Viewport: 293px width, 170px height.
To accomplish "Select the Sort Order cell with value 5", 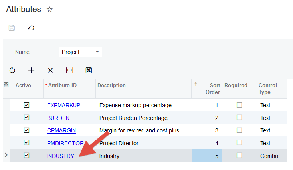I will (x=206, y=156).
